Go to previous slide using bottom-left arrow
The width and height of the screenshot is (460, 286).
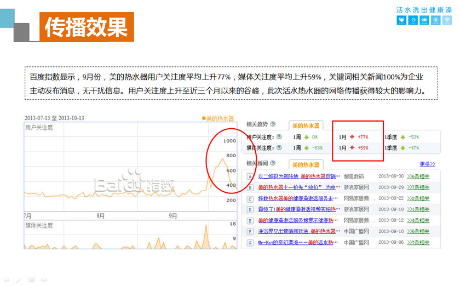tap(6, 279)
